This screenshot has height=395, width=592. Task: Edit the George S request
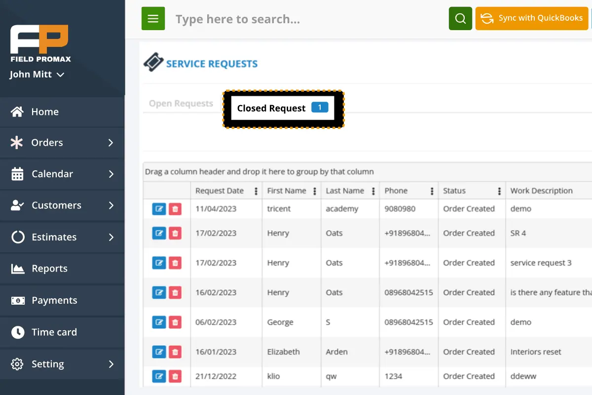point(159,322)
